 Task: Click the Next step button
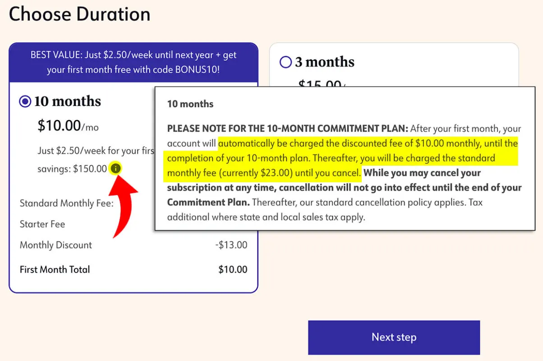pyautogui.click(x=394, y=338)
